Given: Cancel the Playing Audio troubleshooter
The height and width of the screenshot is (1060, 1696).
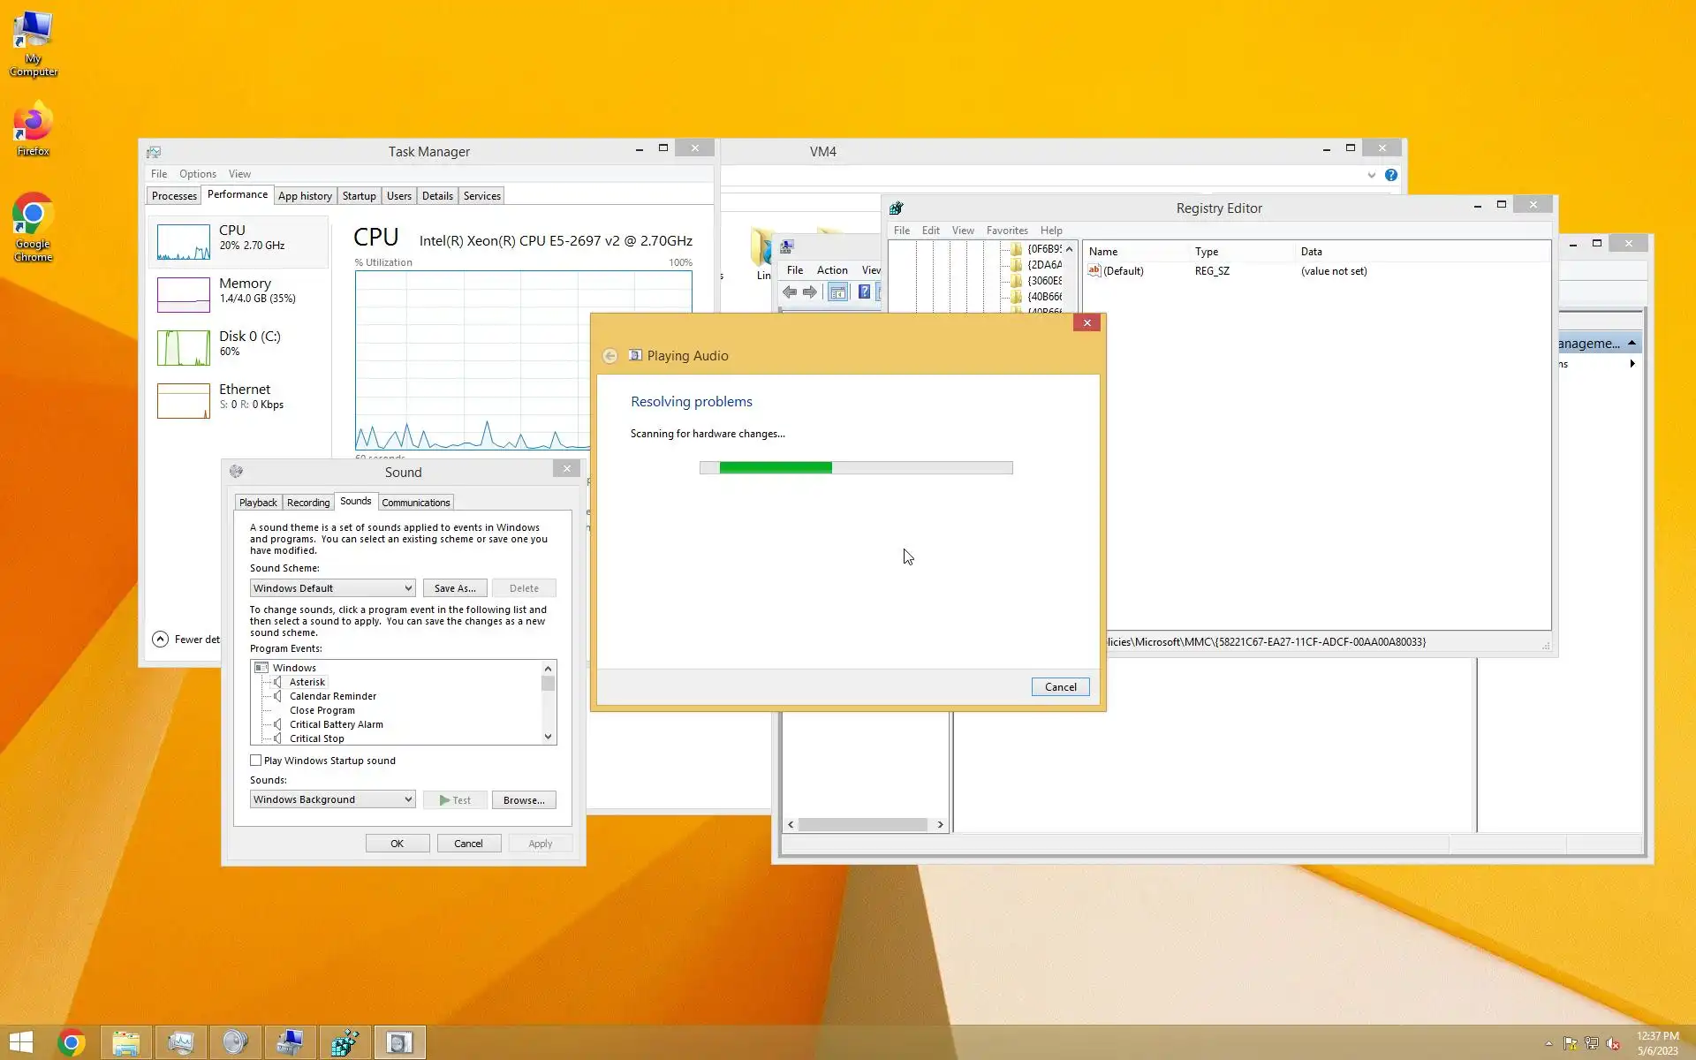Looking at the screenshot, I should 1060,687.
